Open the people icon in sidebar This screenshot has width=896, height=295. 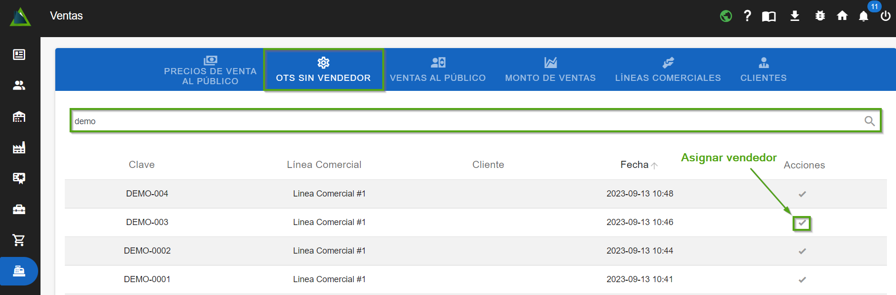coord(19,86)
